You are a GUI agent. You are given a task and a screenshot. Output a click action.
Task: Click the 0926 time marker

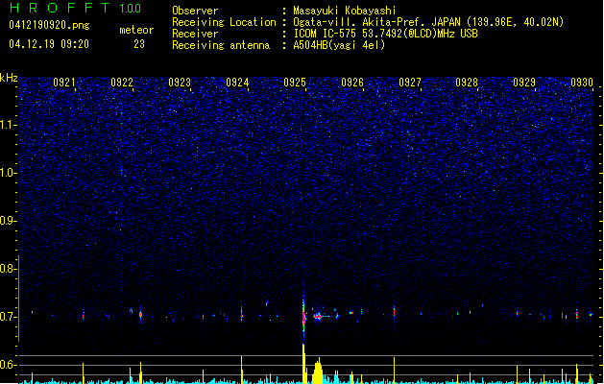pos(352,83)
